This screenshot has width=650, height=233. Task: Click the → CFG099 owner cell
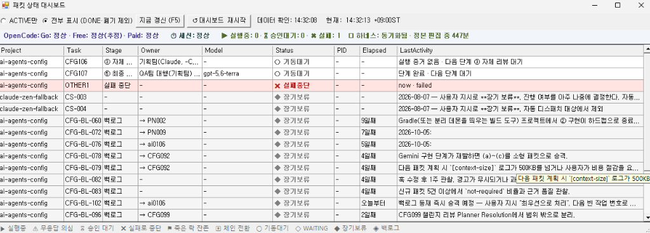pos(170,215)
